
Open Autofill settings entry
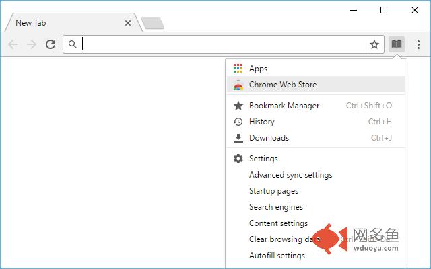(316, 256)
